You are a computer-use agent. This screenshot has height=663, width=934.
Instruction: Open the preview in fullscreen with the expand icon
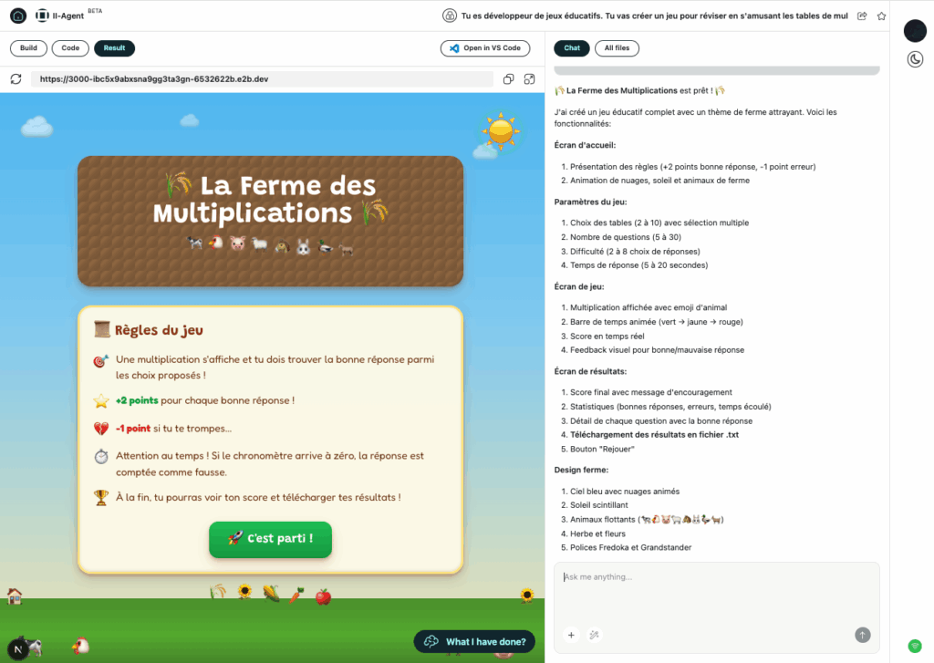(527, 79)
